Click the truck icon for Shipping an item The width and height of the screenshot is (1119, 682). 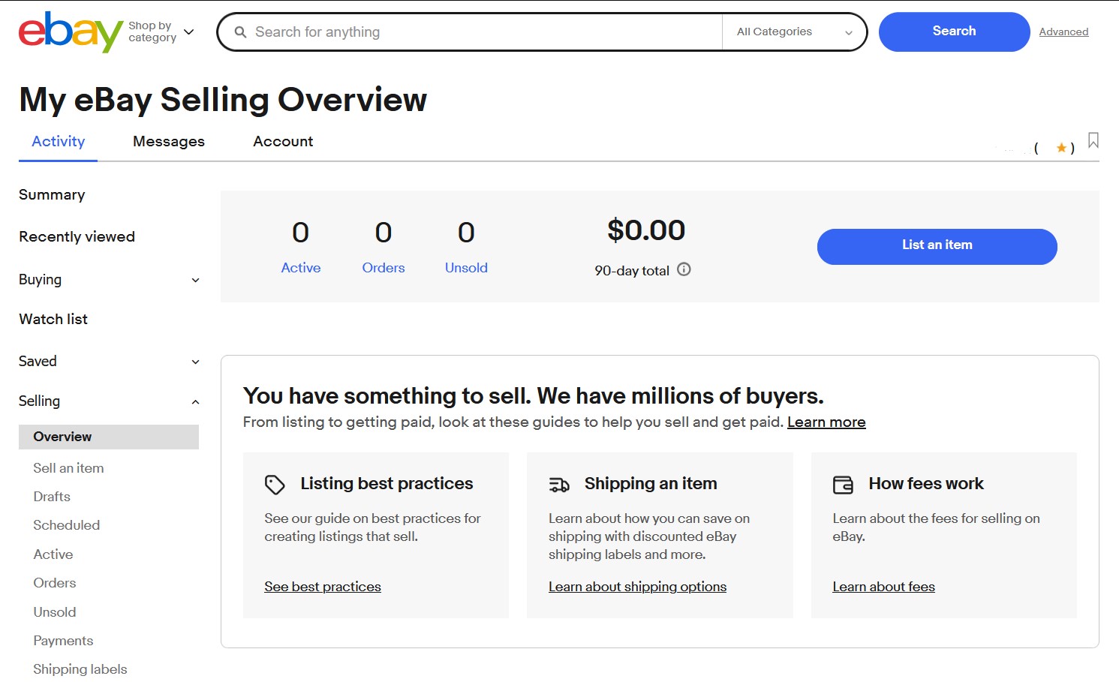558,485
